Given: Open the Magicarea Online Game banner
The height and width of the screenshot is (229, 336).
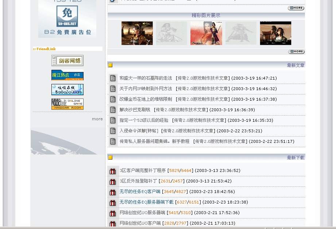Looking at the screenshot, I should tap(67, 104).
